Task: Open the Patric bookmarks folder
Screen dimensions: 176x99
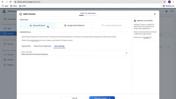Action: pos(14,6)
